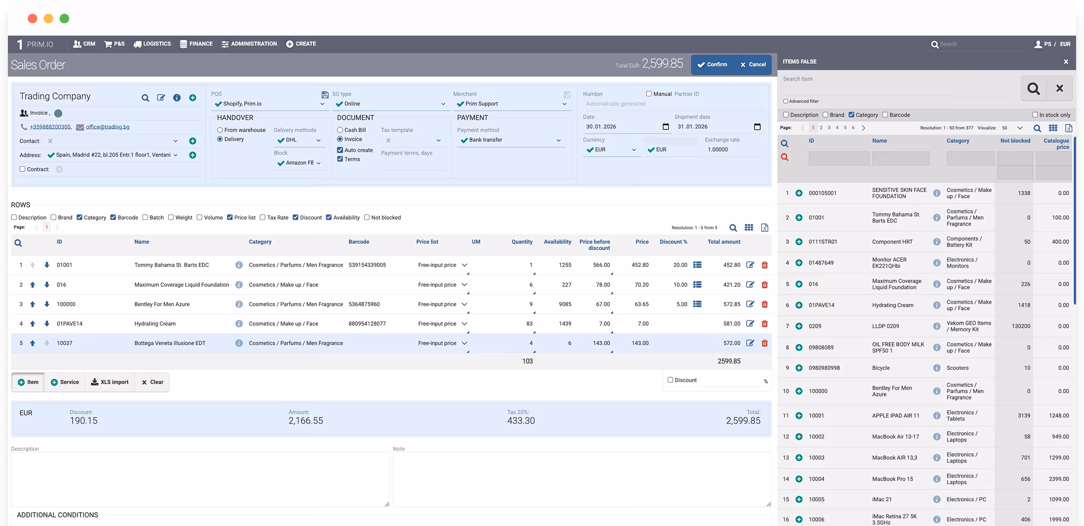Enable the Manual number checkbox

[649, 93]
